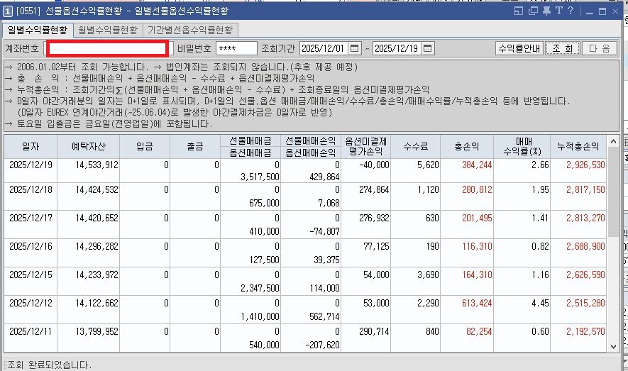Image resolution: width=628 pixels, height=371 pixels.
Task: Switch to the 월별수익률현황 tab
Action: point(108,30)
